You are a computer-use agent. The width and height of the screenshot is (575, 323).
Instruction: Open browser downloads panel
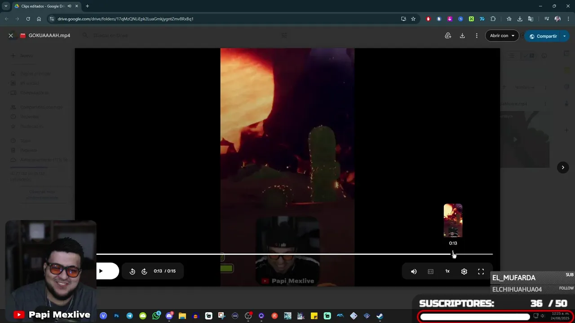(x=520, y=19)
